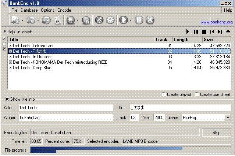
Task: Uncheck the Def Tech - In Outside job
Action: [x=10, y=57]
